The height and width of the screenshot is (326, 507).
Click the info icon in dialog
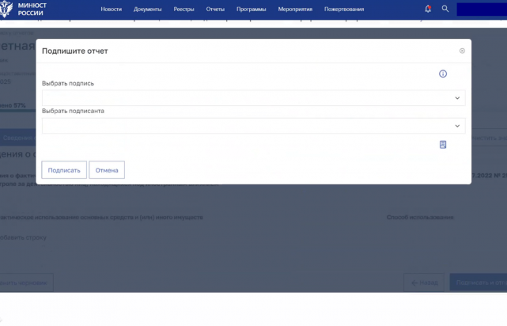(x=443, y=74)
